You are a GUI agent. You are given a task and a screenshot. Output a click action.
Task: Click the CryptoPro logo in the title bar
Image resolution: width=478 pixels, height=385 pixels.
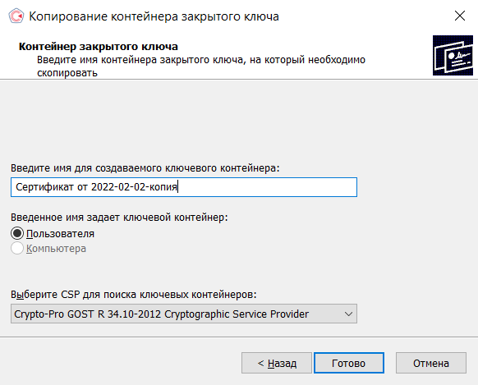pyautogui.click(x=16, y=16)
